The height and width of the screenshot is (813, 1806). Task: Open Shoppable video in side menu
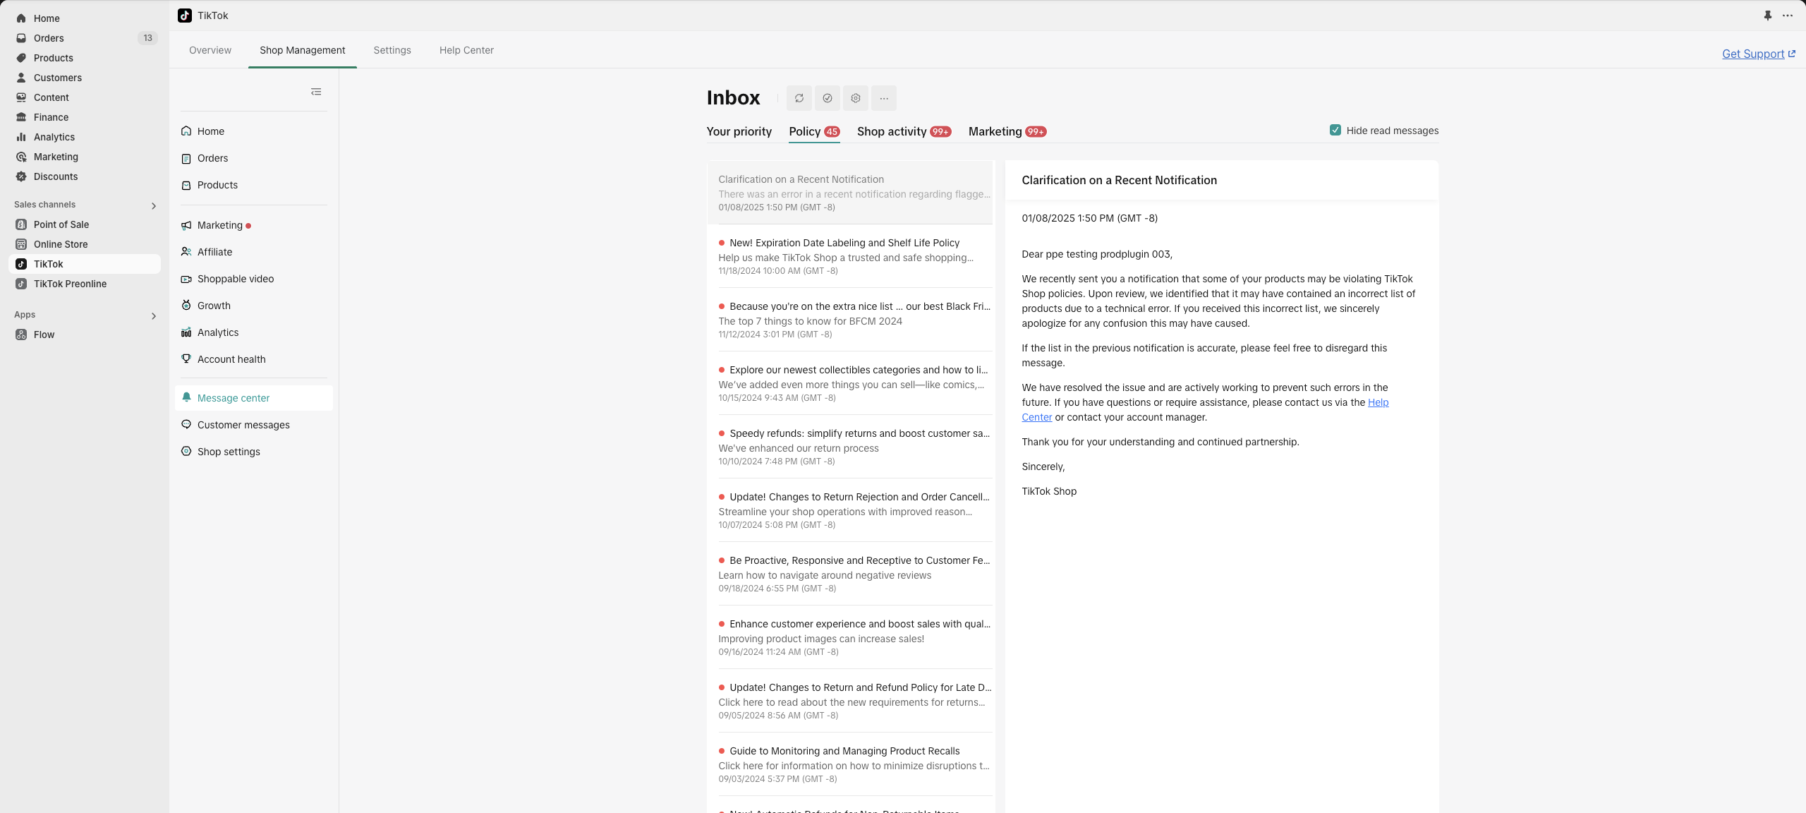(236, 279)
